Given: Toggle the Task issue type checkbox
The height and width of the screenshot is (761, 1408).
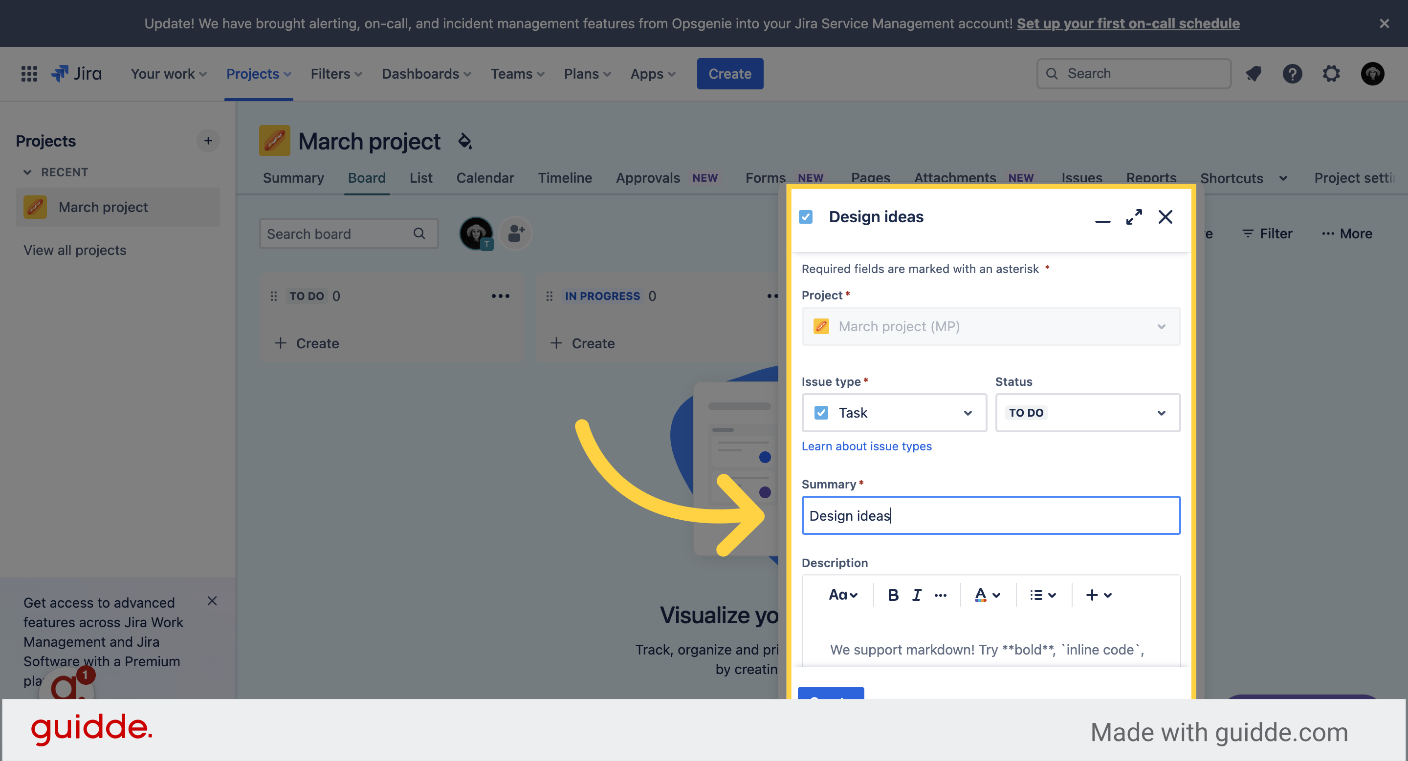Looking at the screenshot, I should [820, 413].
